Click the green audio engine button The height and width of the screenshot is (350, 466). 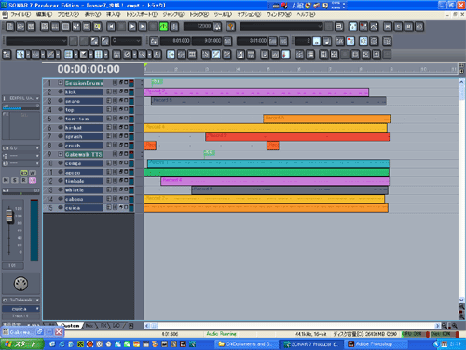(x=164, y=27)
